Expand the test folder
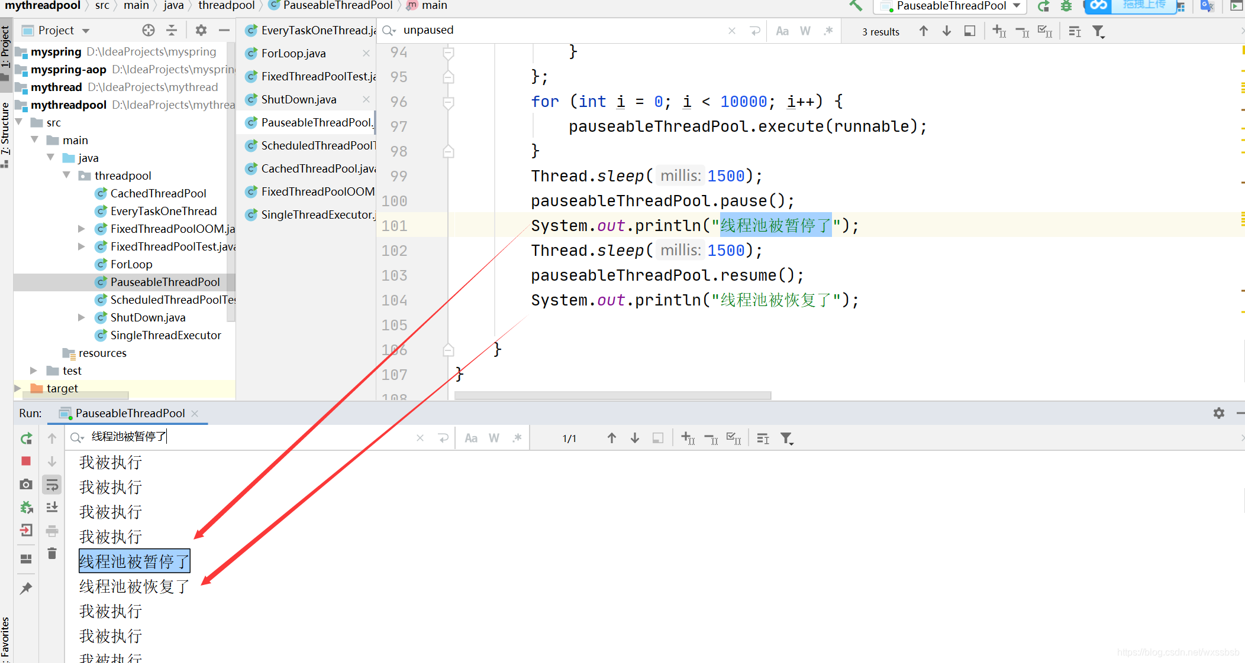 point(34,370)
